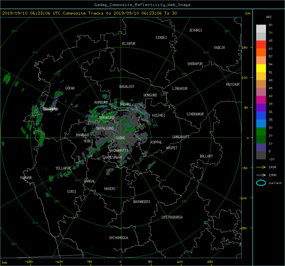Click the yellow 24SR arrow legend icon

261,167
